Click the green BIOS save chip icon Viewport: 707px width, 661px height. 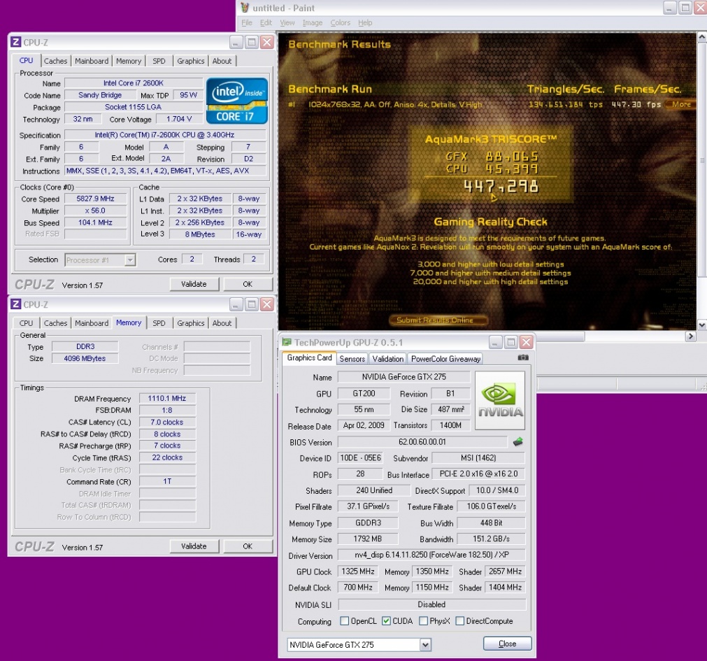coord(518,441)
